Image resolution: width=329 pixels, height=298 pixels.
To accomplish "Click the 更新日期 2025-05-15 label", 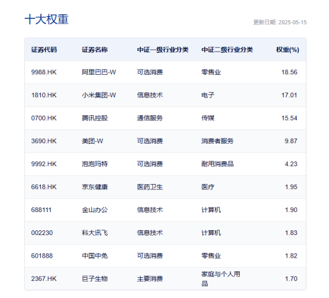I will [280, 22].
